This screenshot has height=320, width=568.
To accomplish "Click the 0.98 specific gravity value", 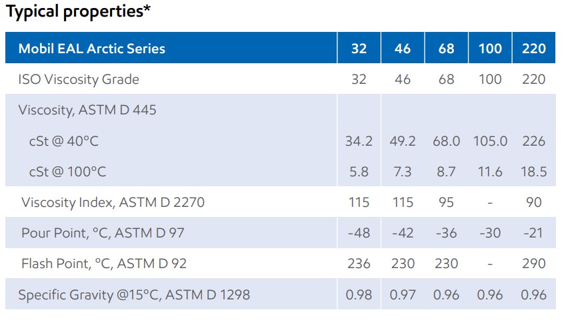I will (x=359, y=294).
